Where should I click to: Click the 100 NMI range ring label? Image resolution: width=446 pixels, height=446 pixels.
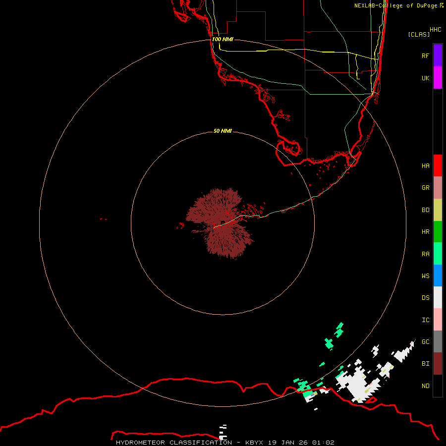point(223,39)
